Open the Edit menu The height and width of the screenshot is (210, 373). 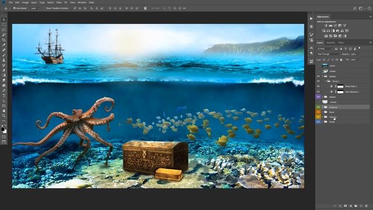click(17, 2)
